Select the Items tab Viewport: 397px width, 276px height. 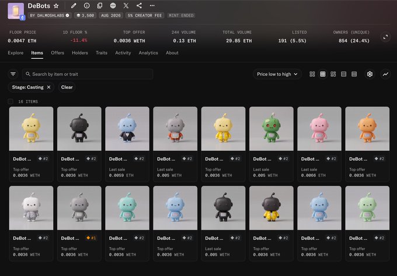click(37, 53)
